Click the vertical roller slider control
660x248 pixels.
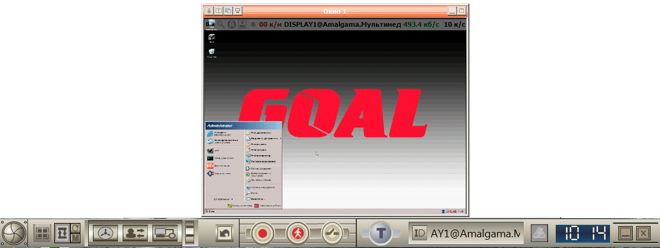[x=190, y=233]
